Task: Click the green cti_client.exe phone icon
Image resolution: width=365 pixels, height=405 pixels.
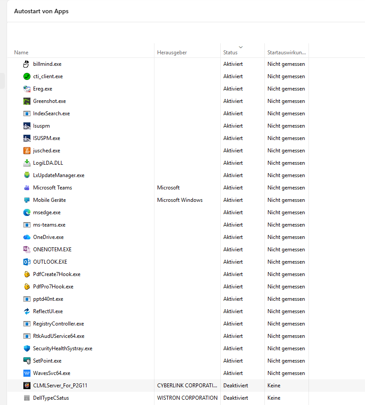Action: [26, 76]
